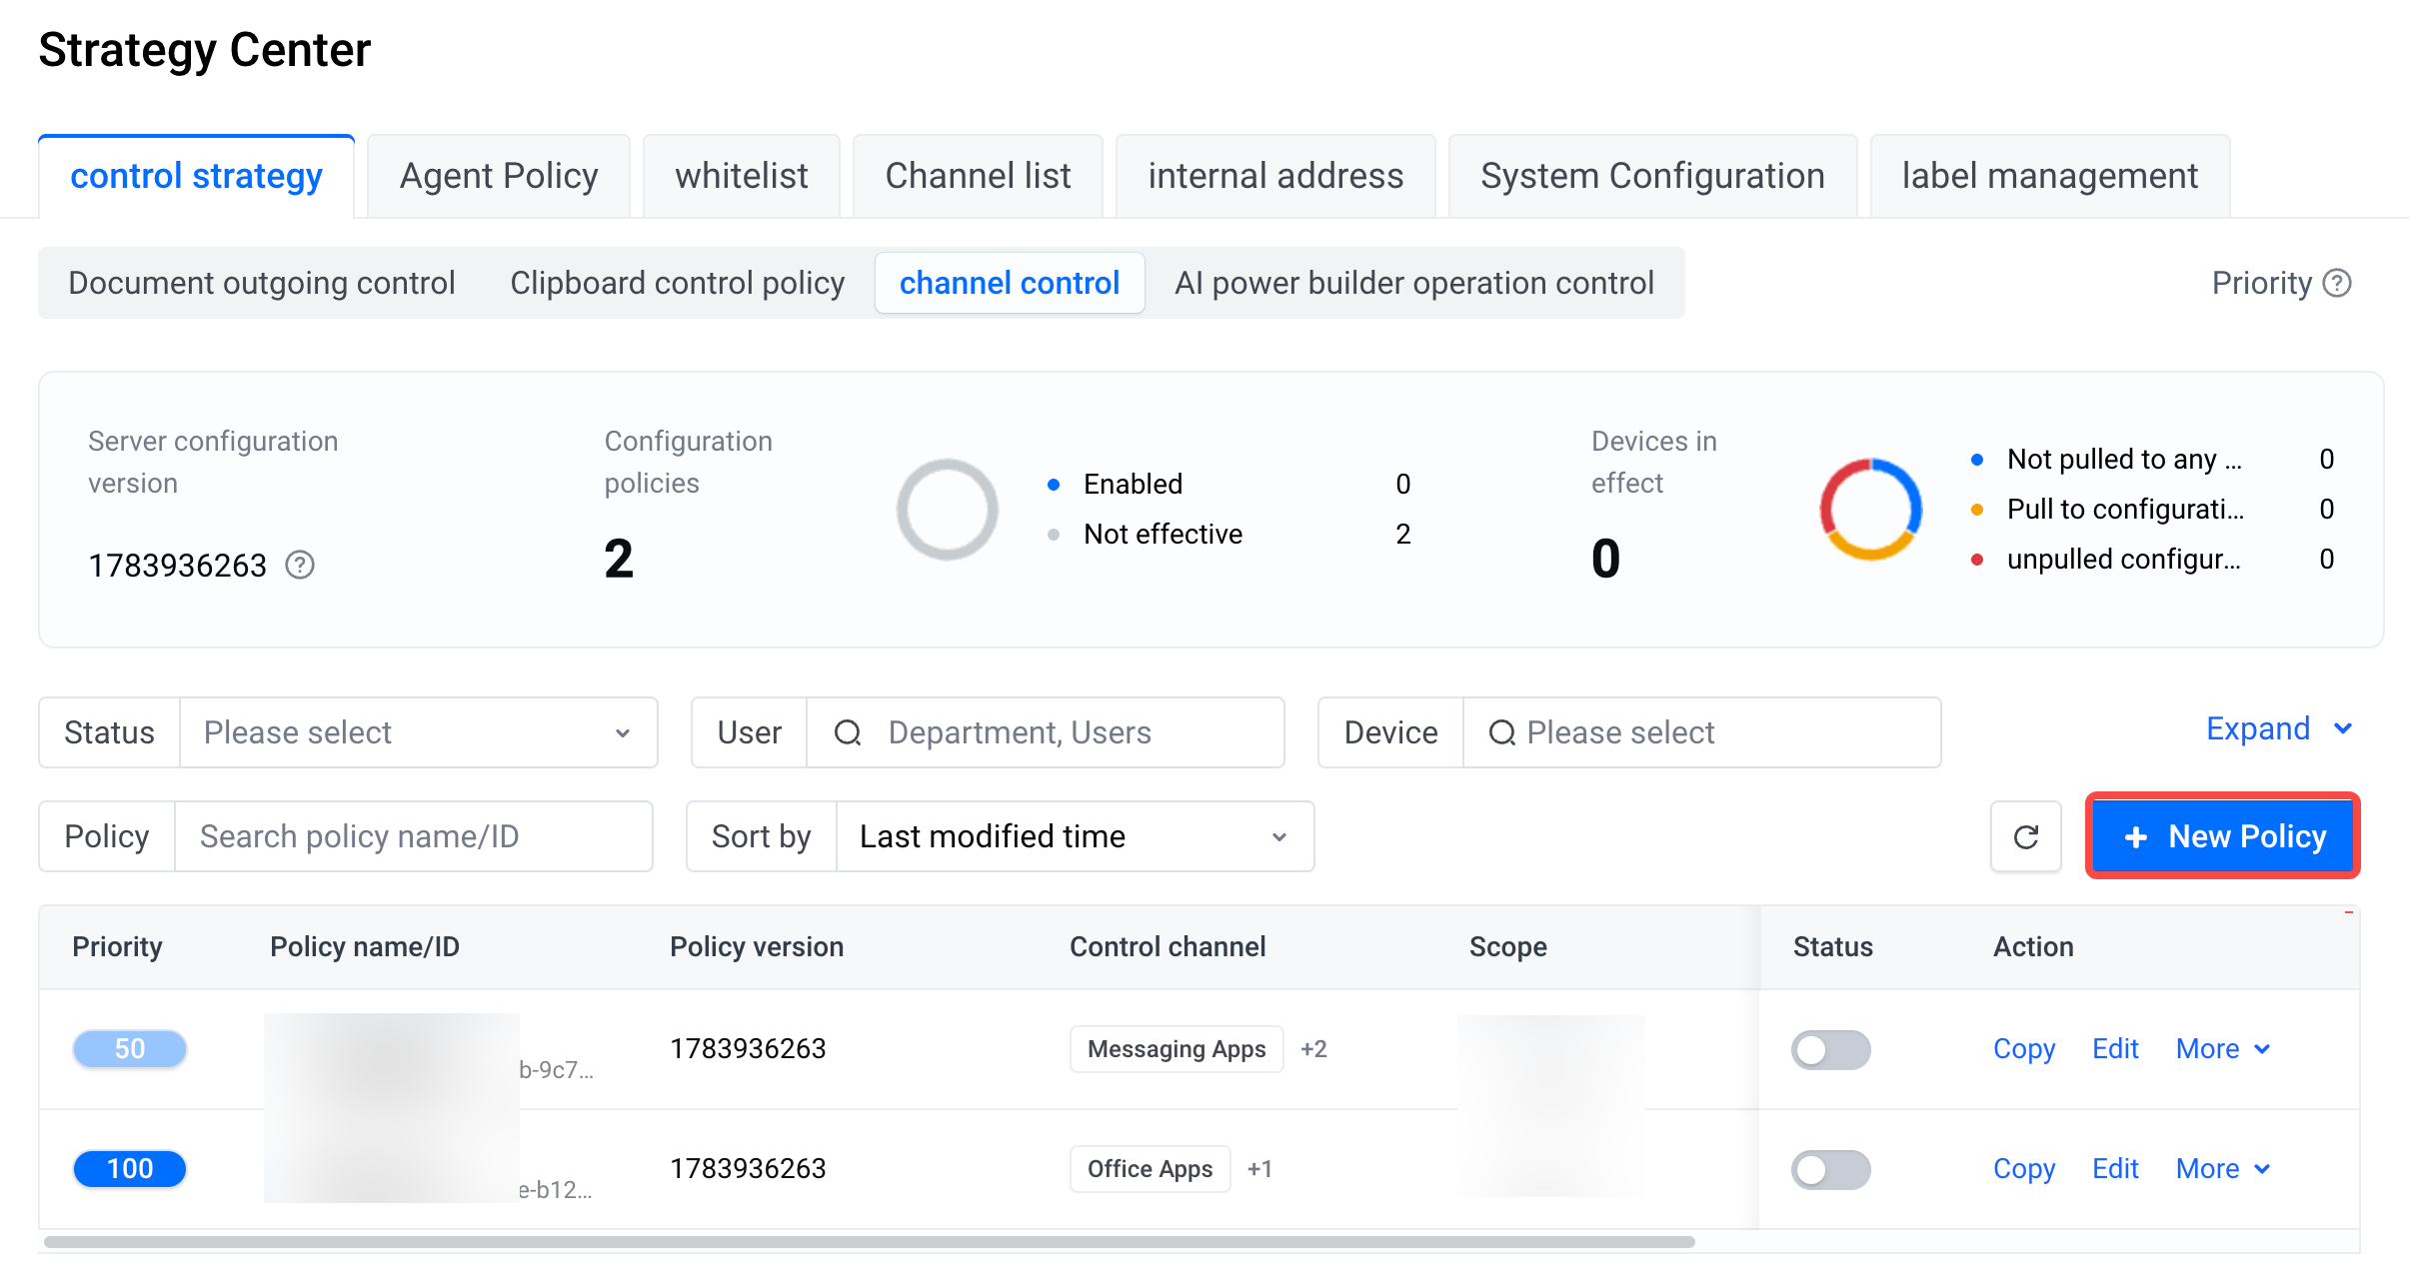Click help icon next to server version 1783936263
The height and width of the screenshot is (1287, 2409).
[x=300, y=566]
